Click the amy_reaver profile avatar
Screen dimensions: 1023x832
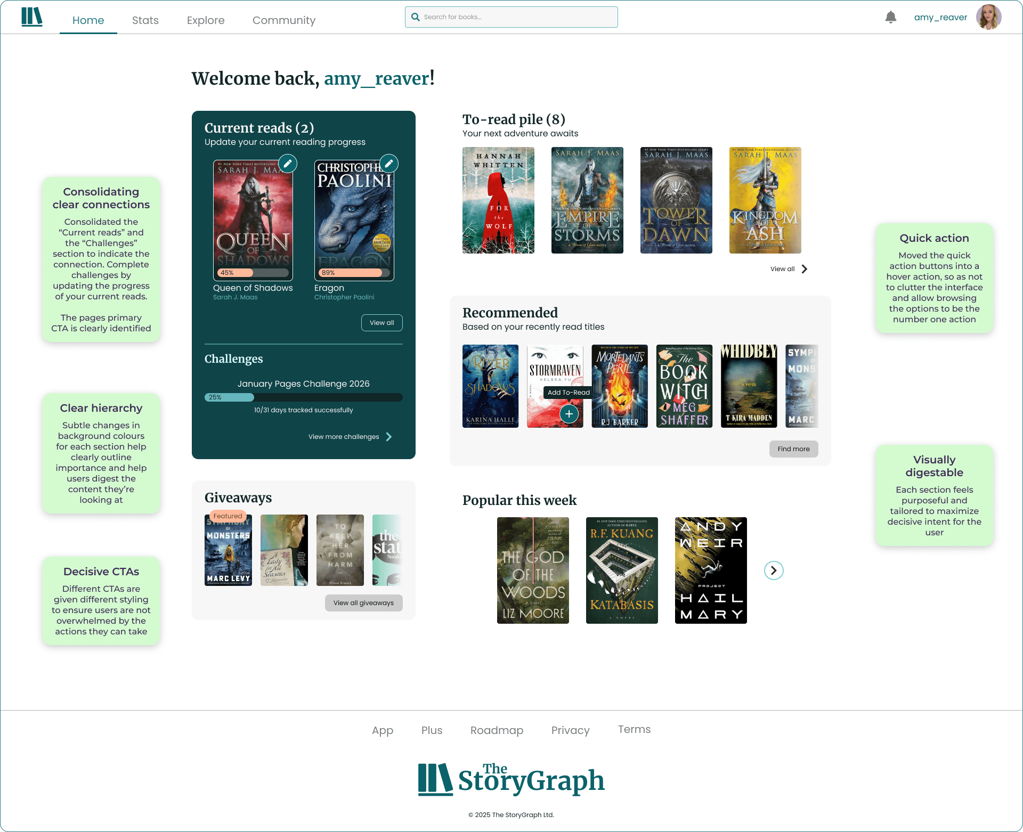tap(988, 17)
